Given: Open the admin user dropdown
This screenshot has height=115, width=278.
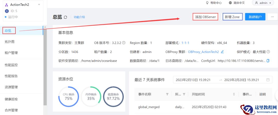Looking at the screenshot, I should tap(263, 3).
